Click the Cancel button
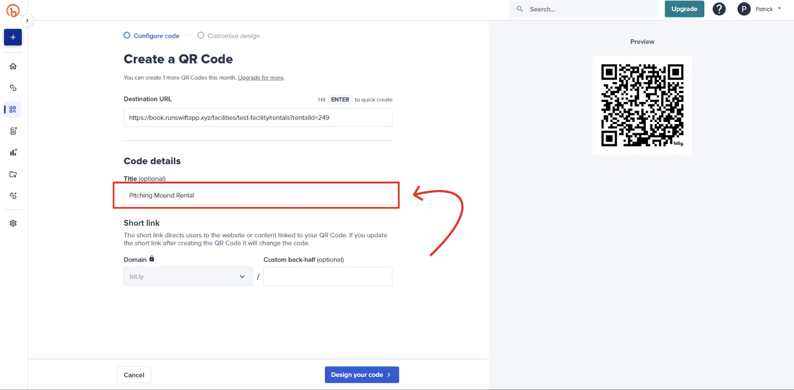The image size is (794, 390). coord(134,375)
